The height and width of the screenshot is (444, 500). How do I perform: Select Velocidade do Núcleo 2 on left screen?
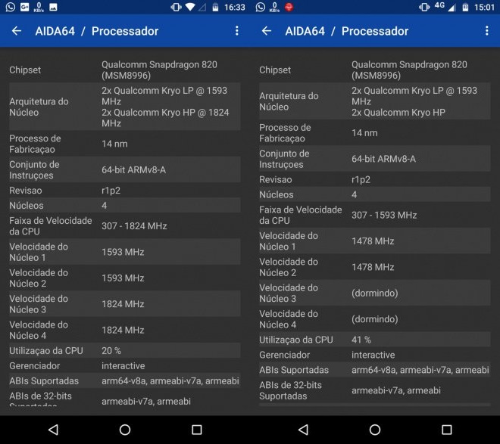pos(125,278)
